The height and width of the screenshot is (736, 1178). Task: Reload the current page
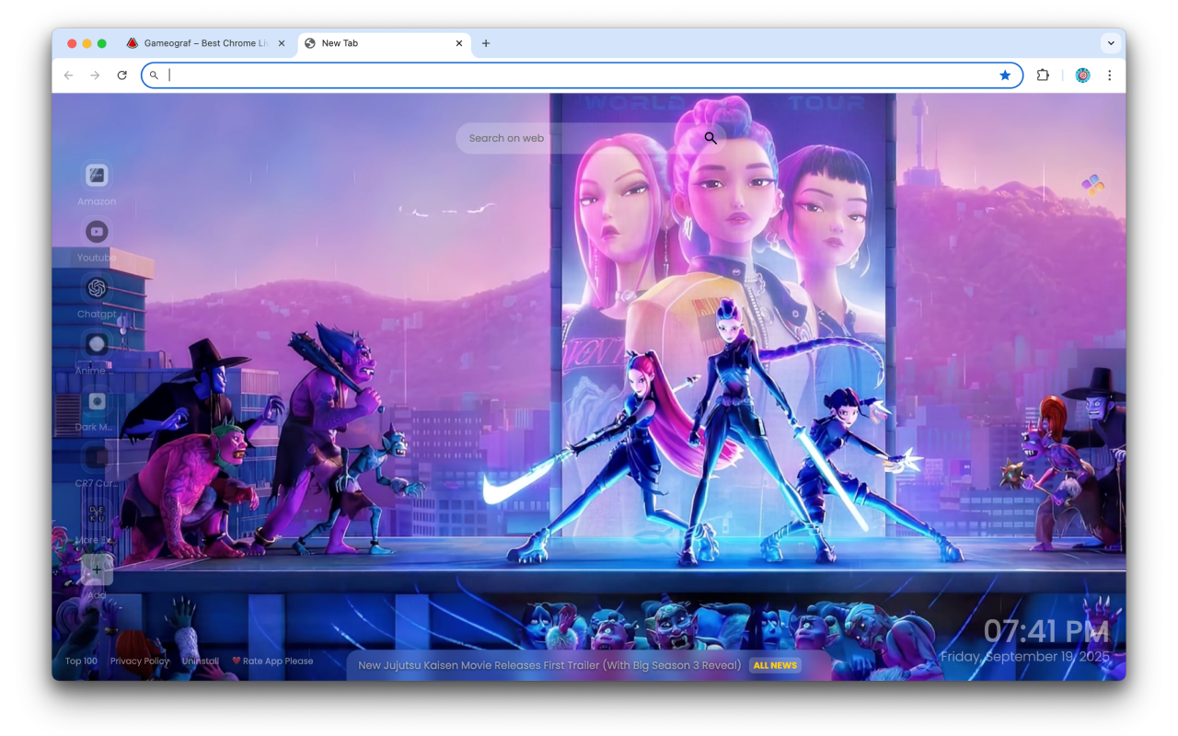tap(121, 75)
